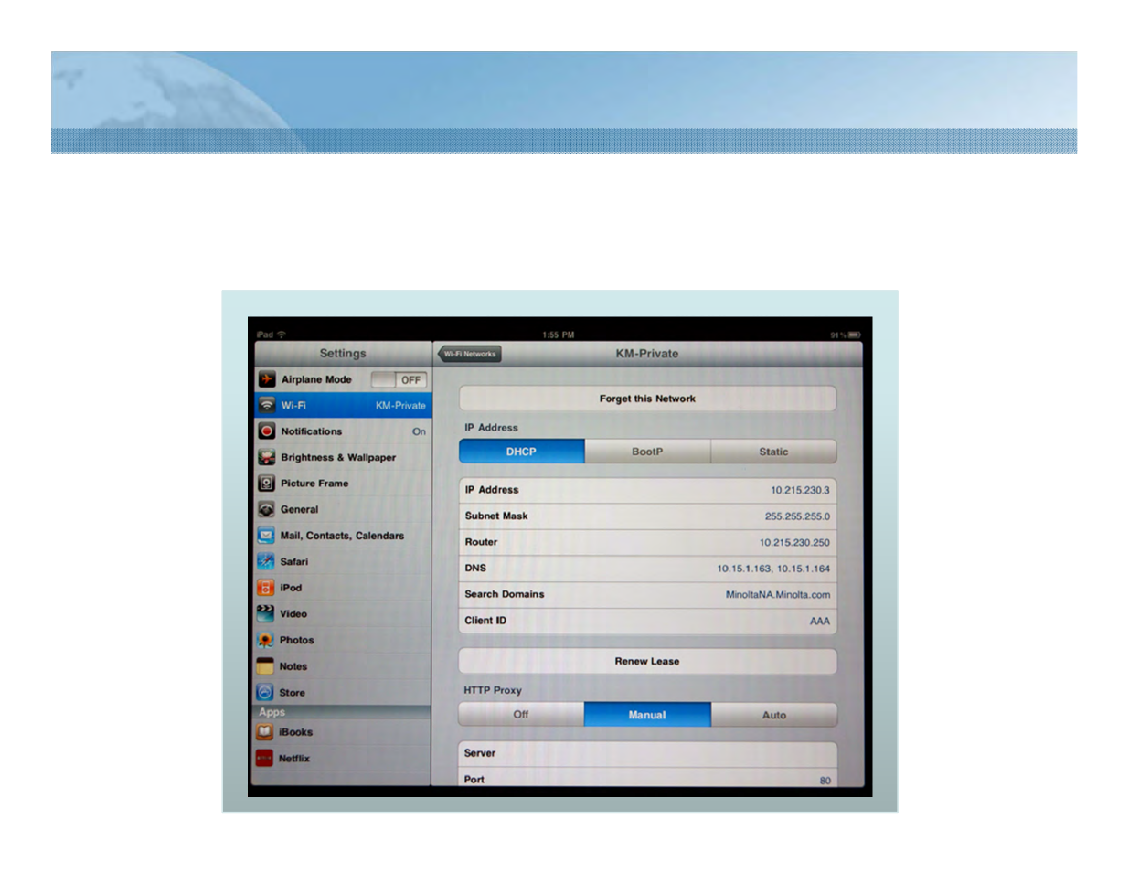
Task: Tap the Netflix icon
Action: point(264,759)
